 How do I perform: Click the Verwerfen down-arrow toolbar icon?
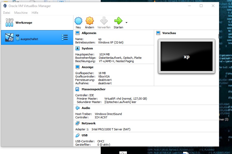point(104,21)
